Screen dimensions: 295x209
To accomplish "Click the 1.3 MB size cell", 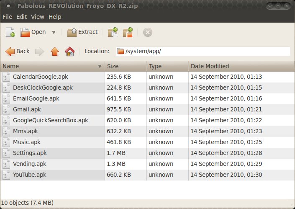I will (x=116, y=164).
